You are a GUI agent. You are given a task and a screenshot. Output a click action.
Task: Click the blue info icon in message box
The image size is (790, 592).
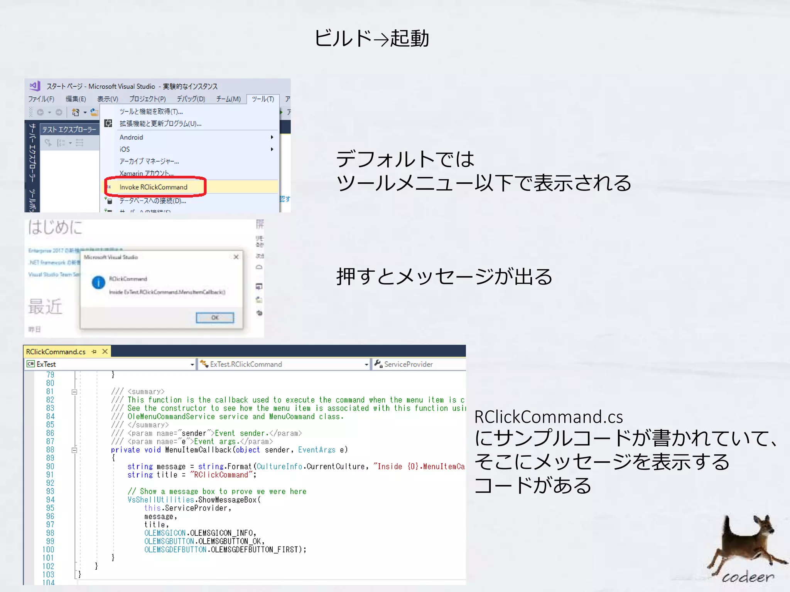(x=98, y=283)
